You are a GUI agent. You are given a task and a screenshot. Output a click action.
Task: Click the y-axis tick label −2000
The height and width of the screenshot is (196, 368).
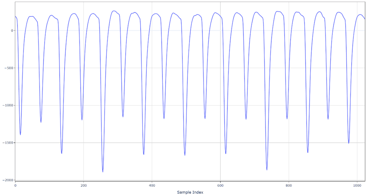[7, 180]
